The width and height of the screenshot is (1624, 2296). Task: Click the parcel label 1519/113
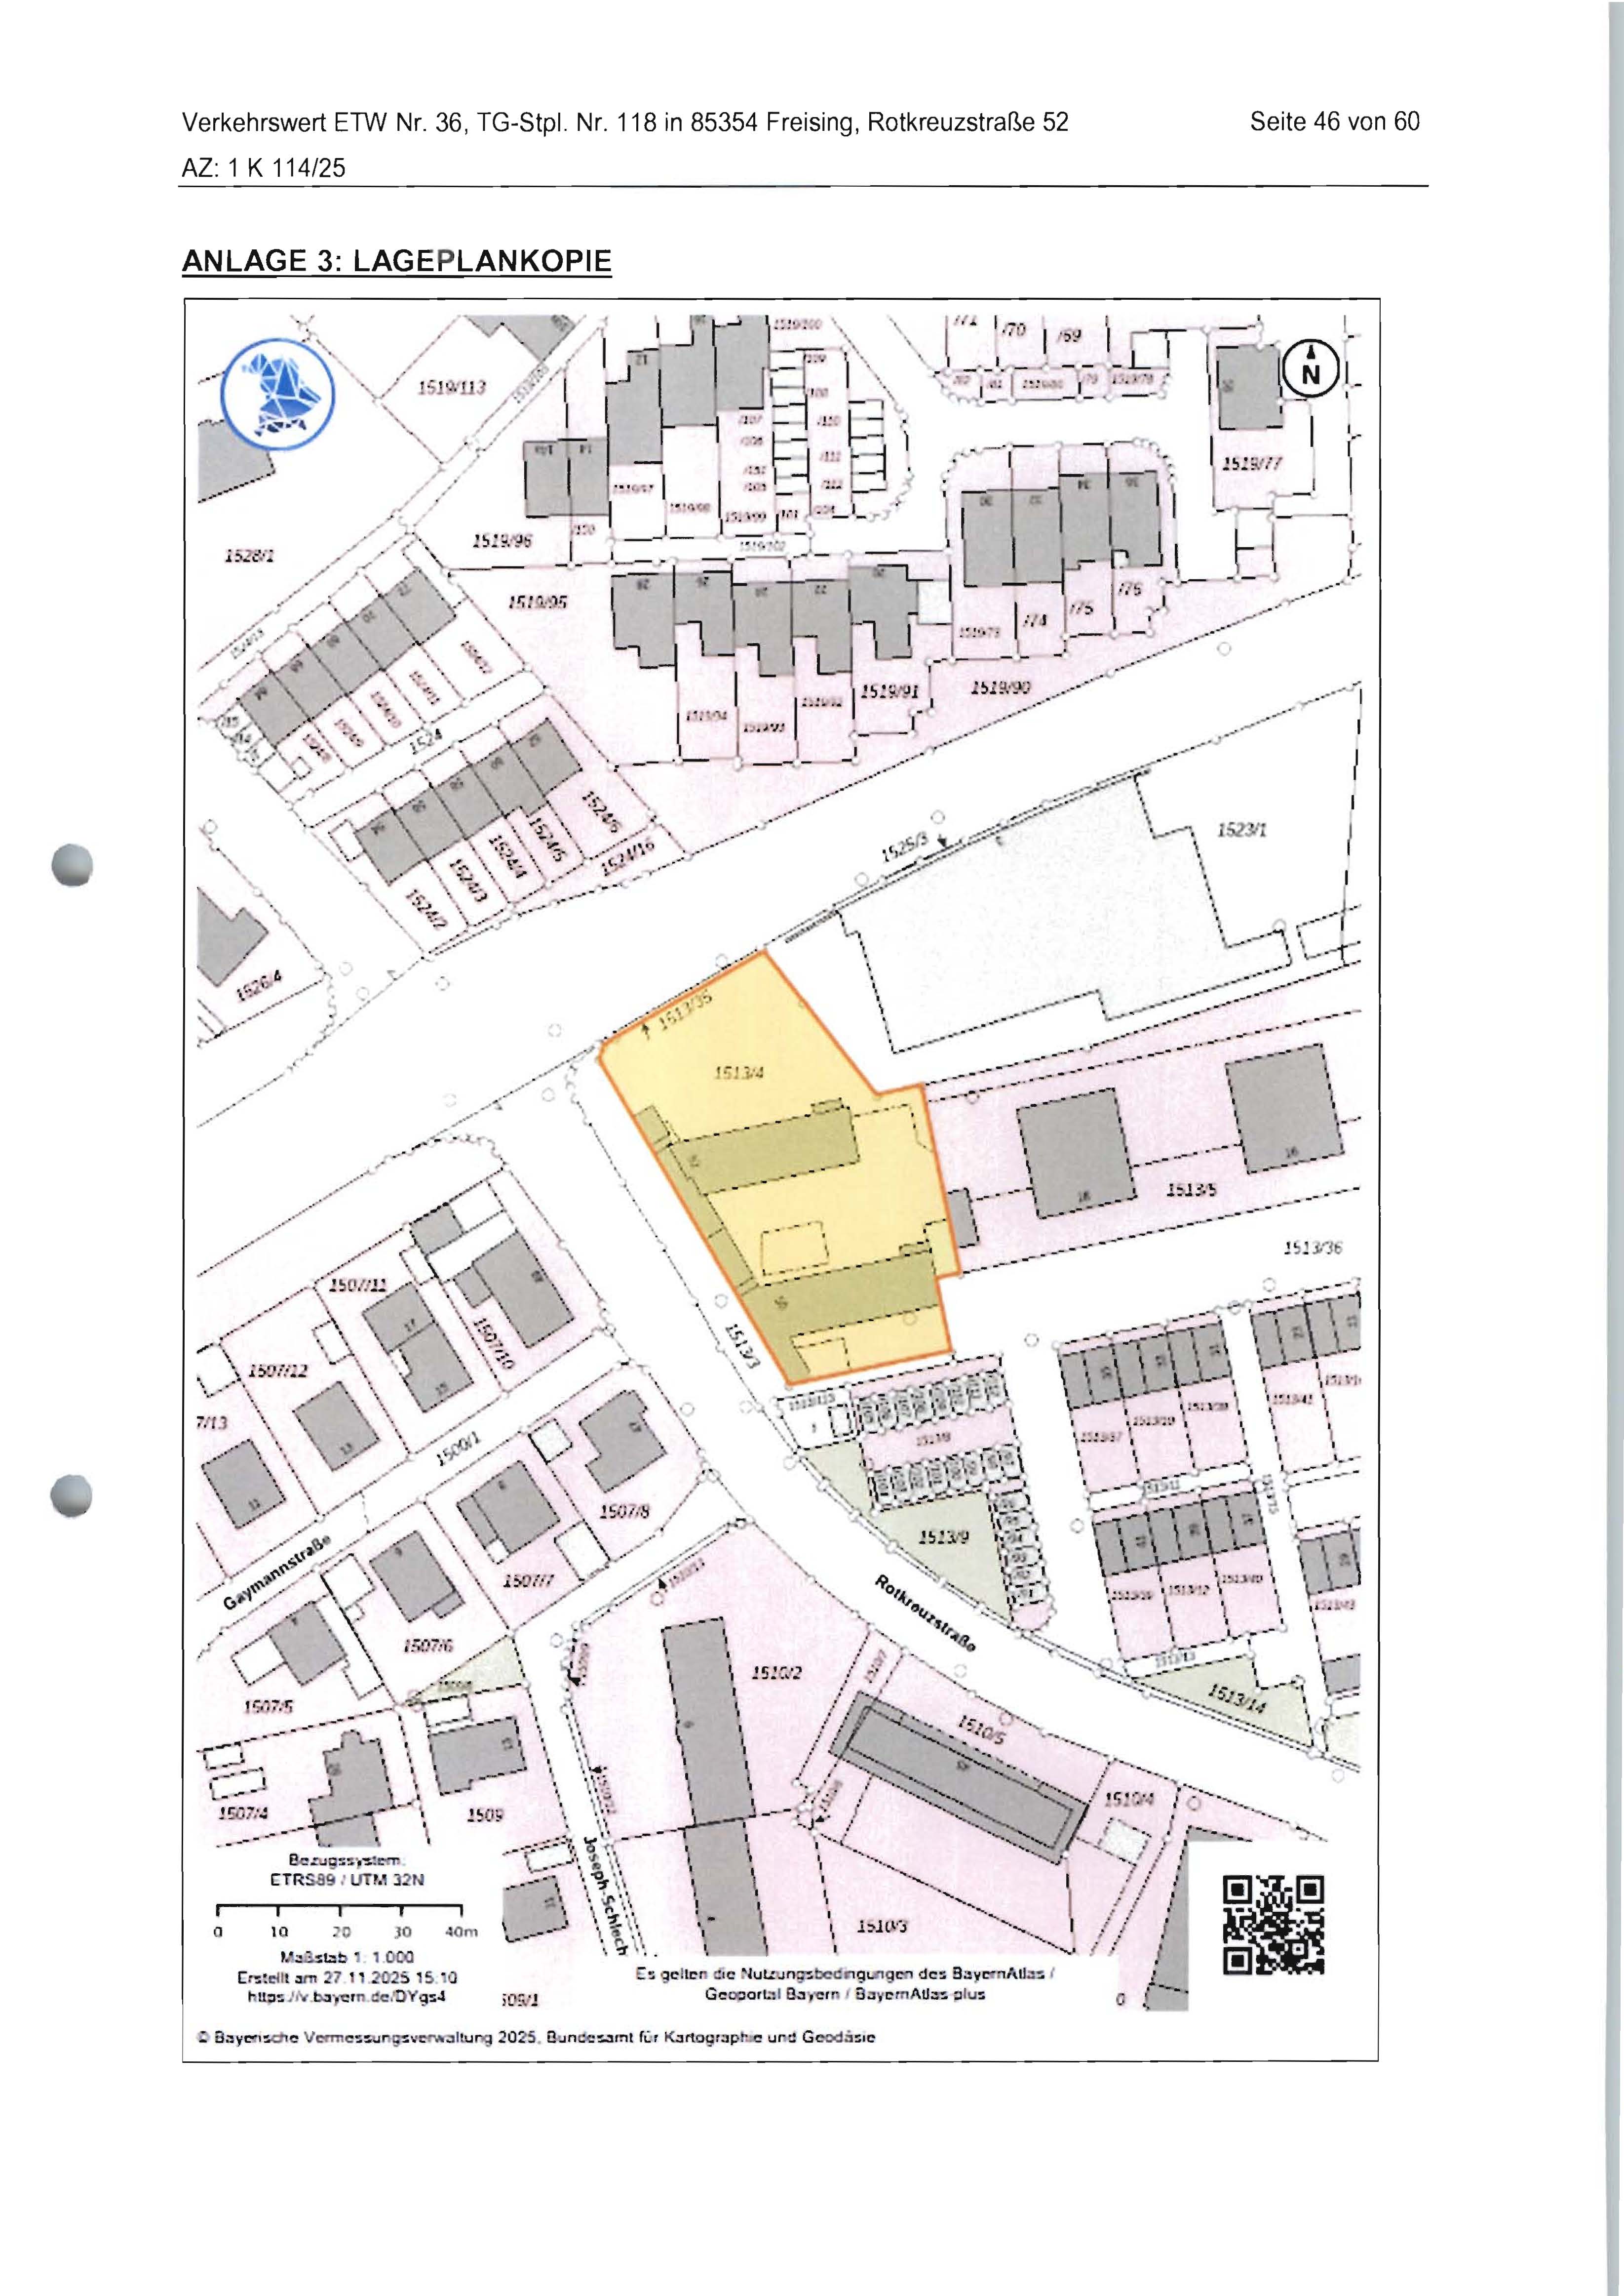451,386
